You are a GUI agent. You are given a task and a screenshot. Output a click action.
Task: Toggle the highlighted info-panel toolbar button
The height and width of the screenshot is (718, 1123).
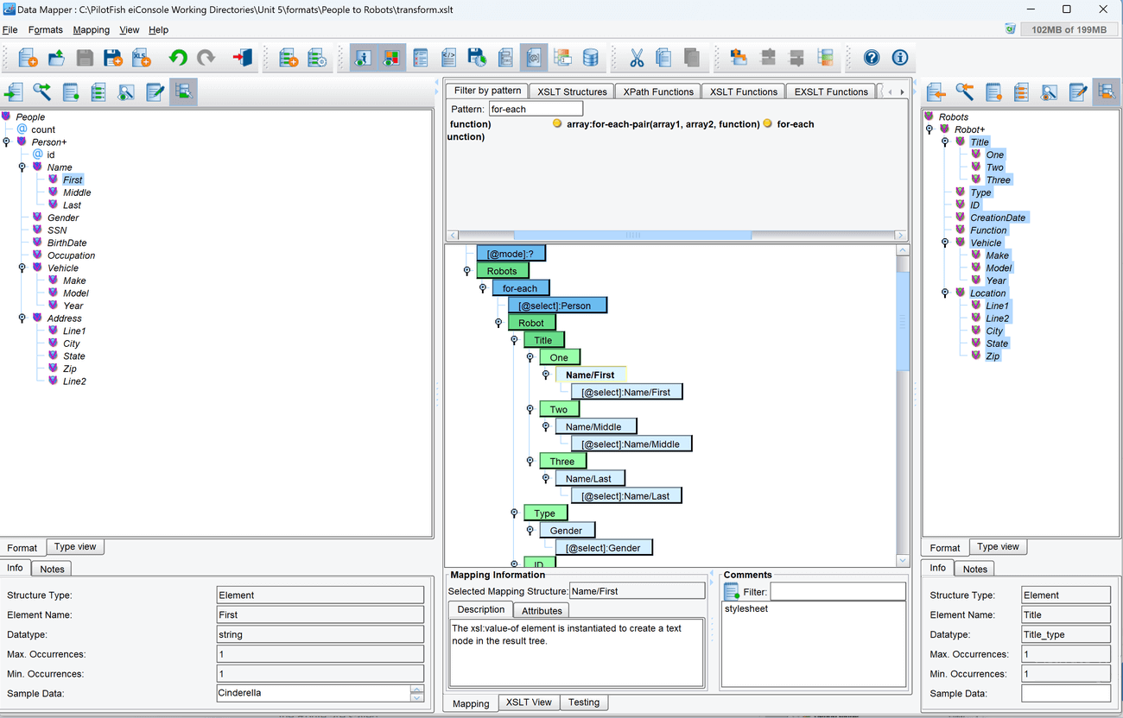364,58
